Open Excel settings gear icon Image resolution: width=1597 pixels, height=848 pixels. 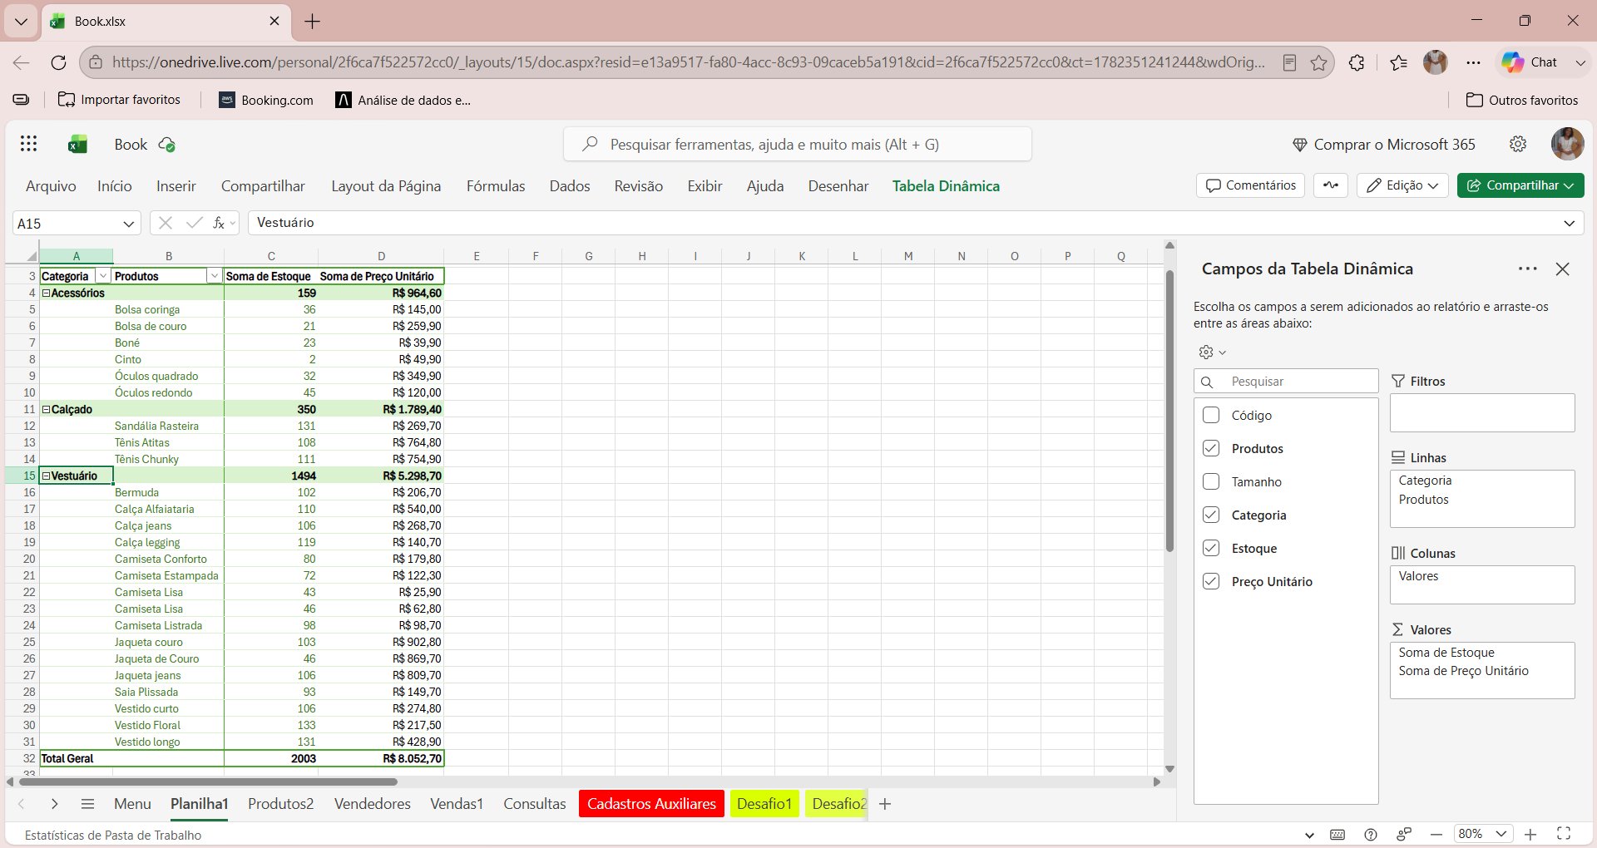(1518, 144)
